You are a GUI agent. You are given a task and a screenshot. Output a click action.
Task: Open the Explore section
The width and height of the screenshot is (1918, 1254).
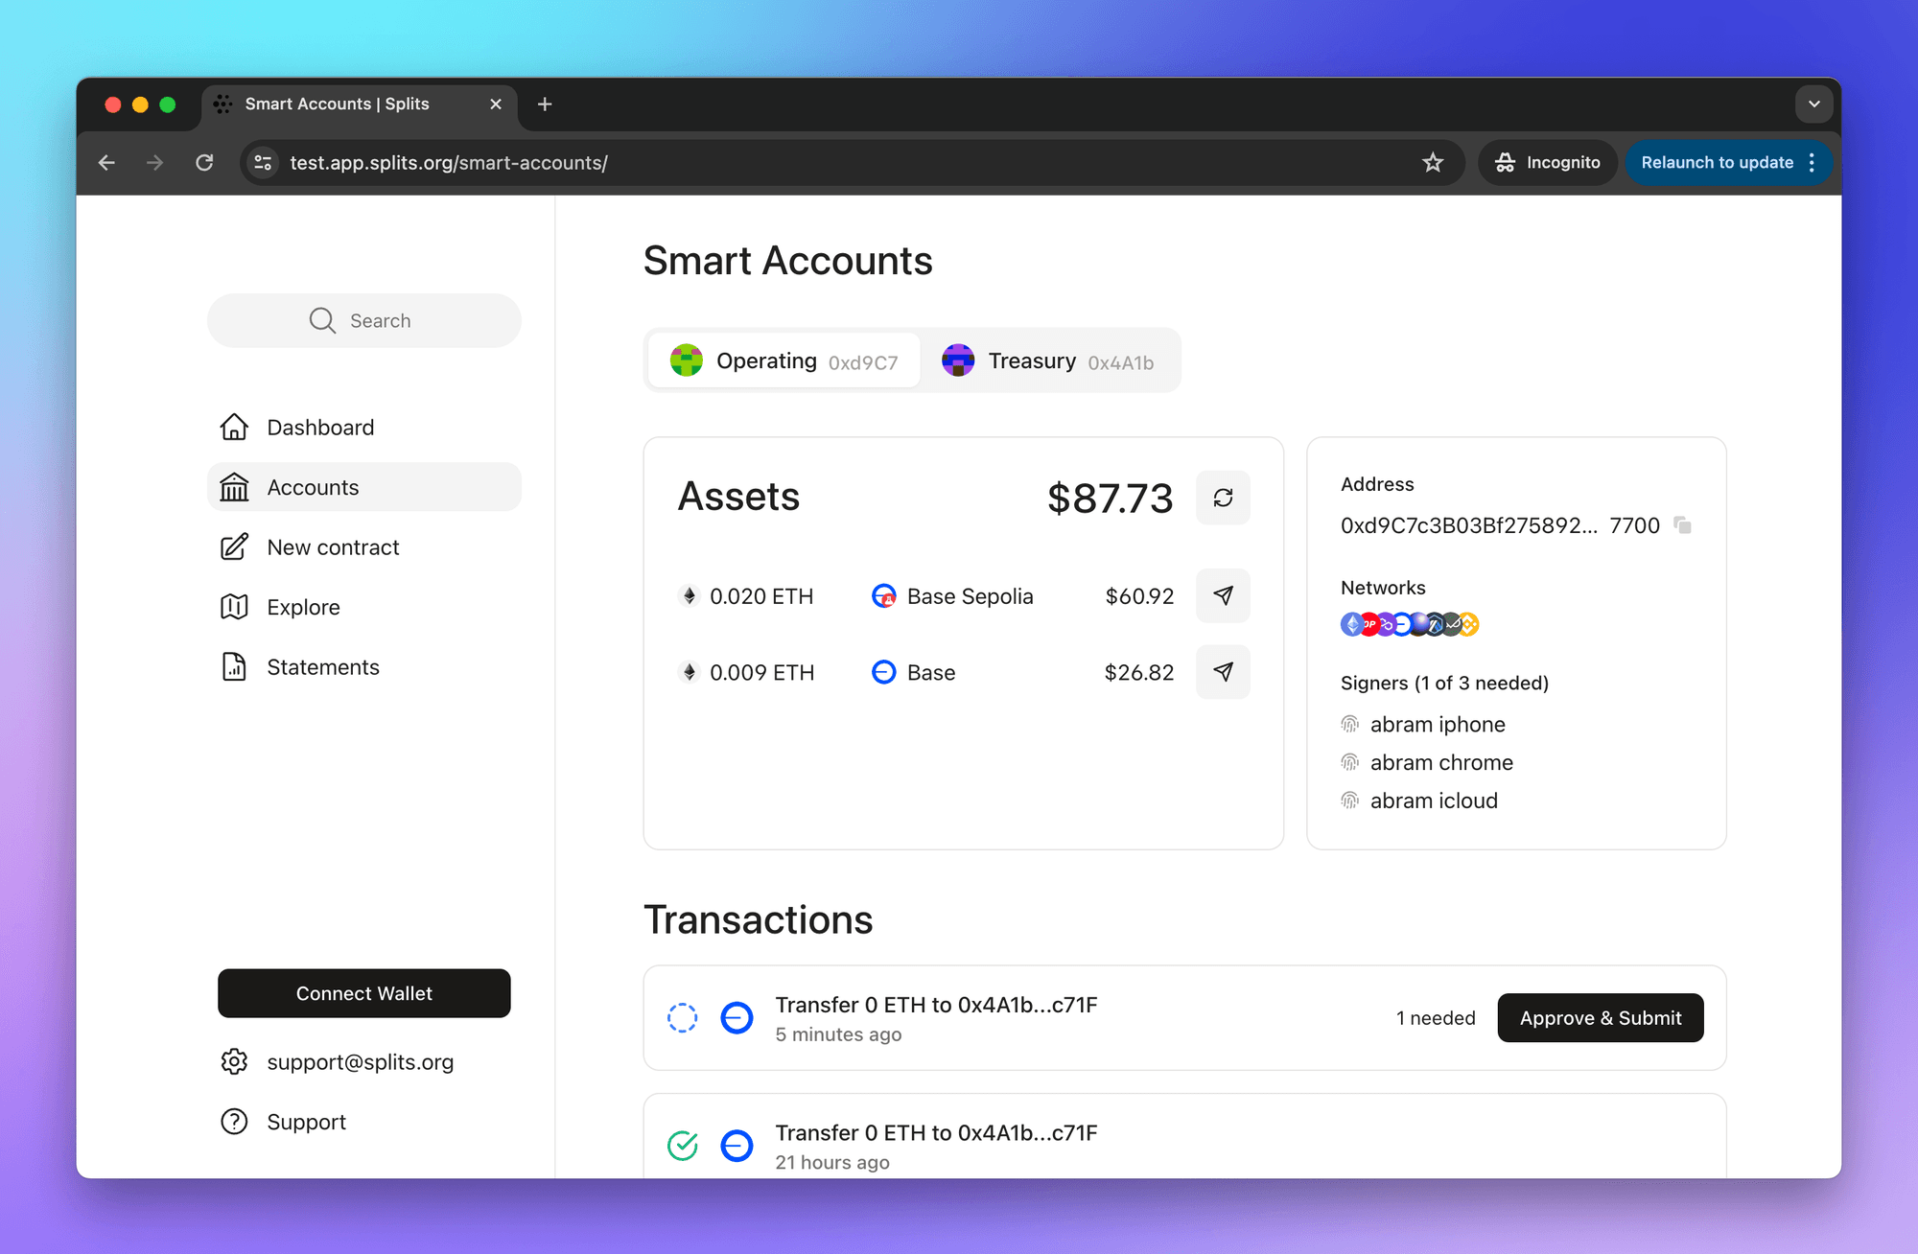[x=303, y=606]
